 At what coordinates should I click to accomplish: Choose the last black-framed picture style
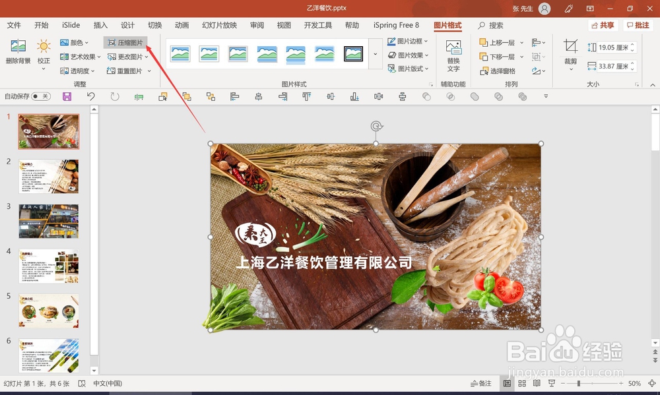click(354, 54)
